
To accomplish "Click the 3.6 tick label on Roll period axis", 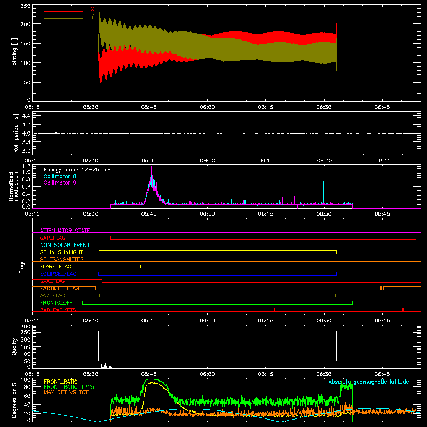I will pyautogui.click(x=26, y=151).
